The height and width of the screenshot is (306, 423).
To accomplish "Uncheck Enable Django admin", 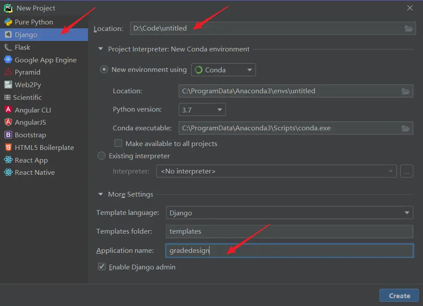I will 102,267.
